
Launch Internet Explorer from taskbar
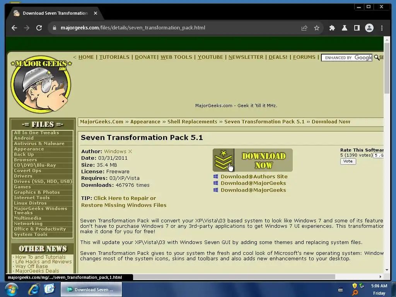coord(34,289)
